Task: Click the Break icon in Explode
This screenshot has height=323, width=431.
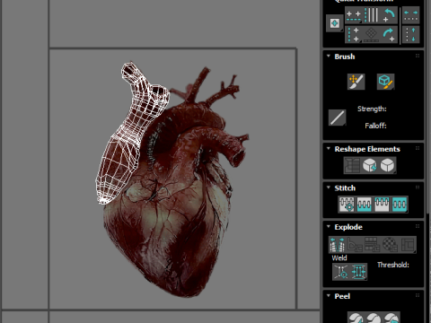Action: (x=338, y=245)
